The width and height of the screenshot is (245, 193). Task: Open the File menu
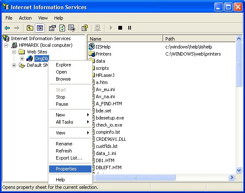pyautogui.click(x=9, y=18)
